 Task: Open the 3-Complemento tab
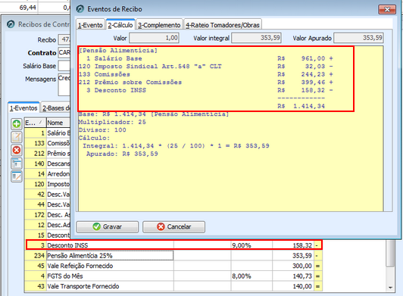(x=159, y=25)
